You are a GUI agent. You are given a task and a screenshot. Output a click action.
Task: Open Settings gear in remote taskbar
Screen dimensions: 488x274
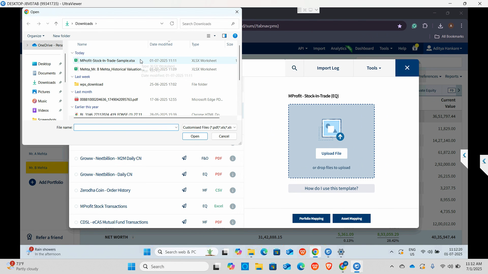click(x=341, y=252)
